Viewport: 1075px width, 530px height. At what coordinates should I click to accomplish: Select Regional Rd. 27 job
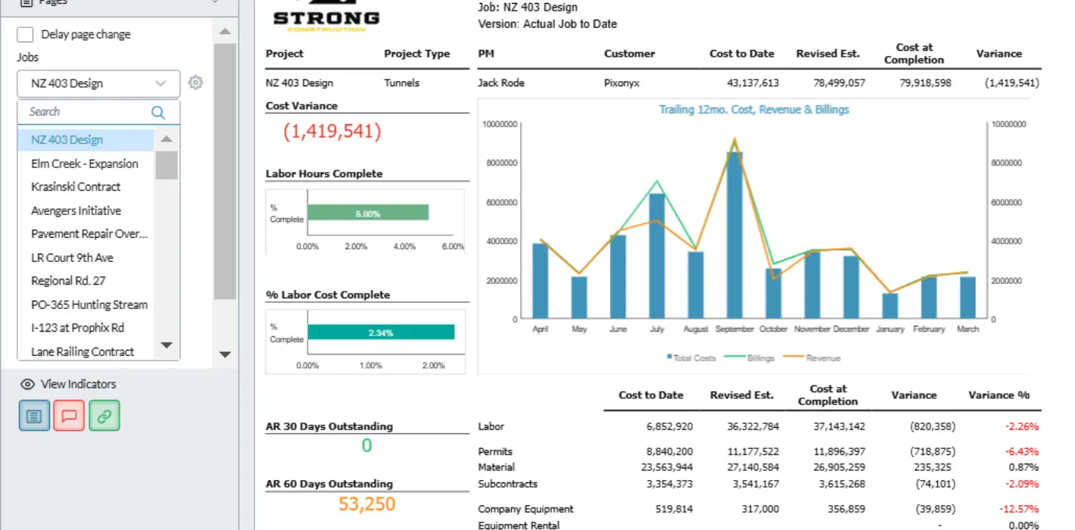tap(86, 281)
